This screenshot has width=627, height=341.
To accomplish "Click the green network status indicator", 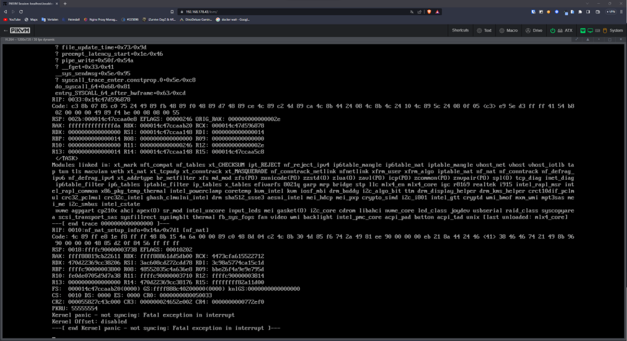I will (x=583, y=30).
